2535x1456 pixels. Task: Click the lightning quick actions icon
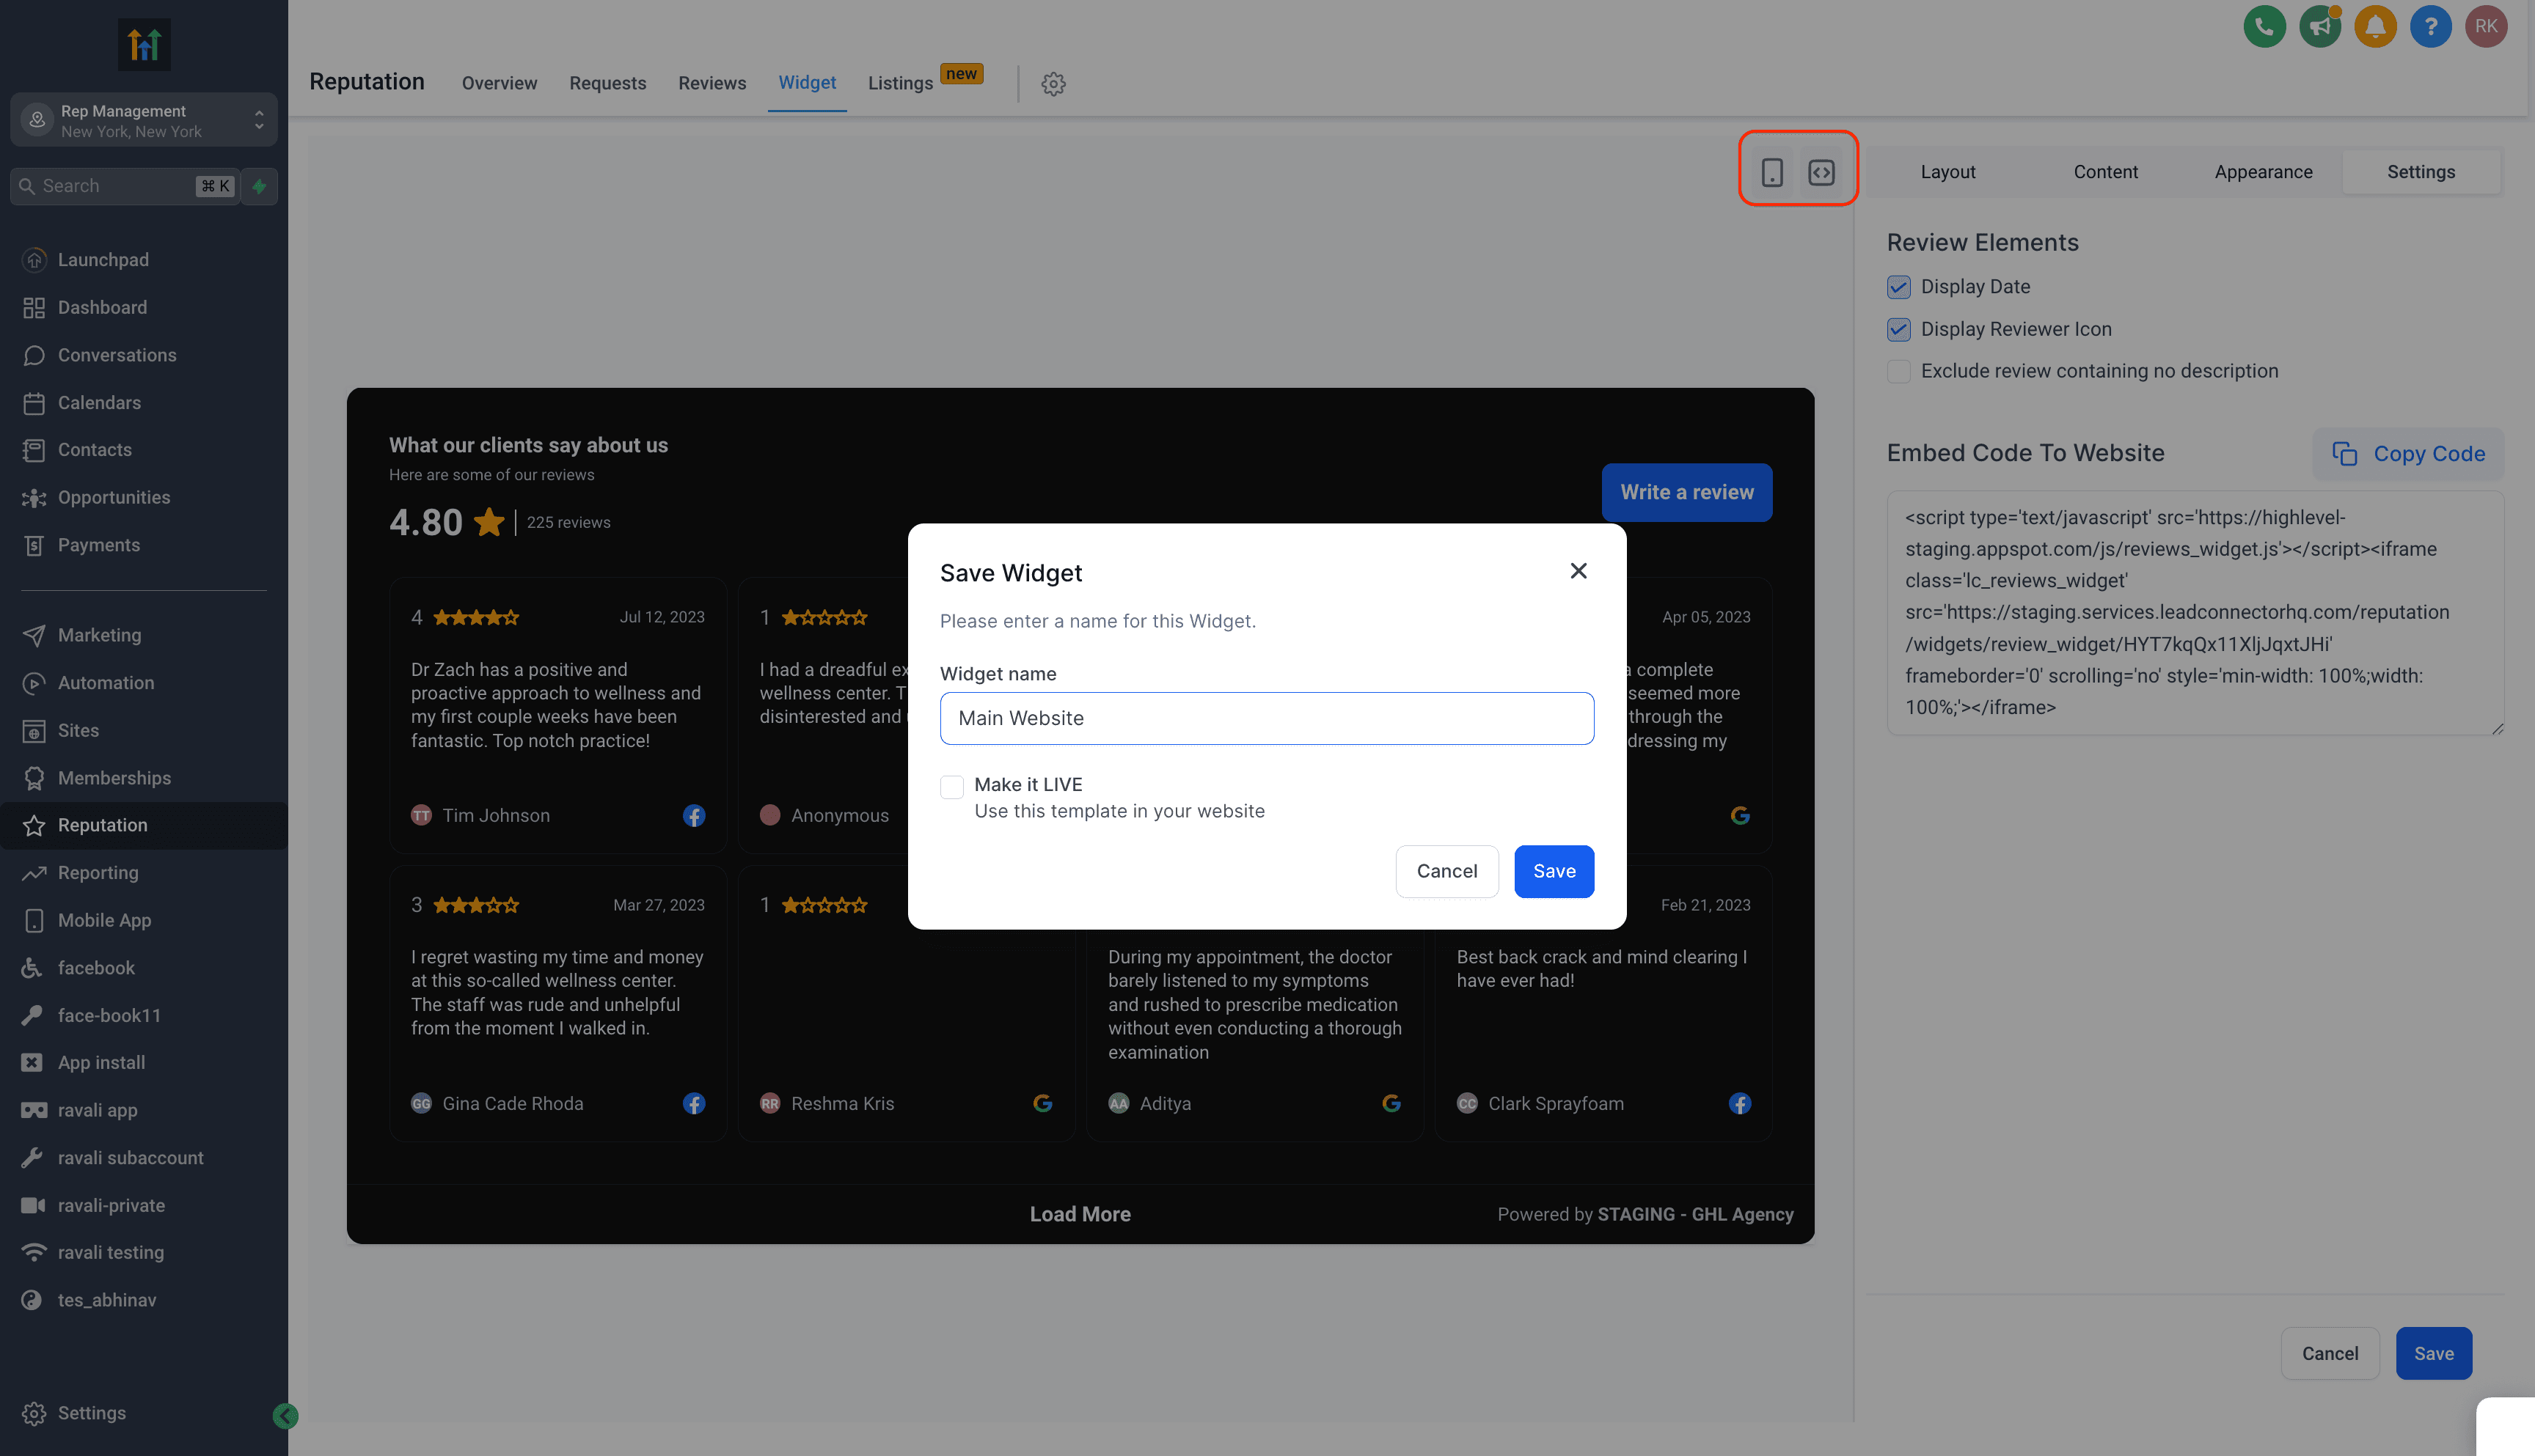(x=259, y=186)
